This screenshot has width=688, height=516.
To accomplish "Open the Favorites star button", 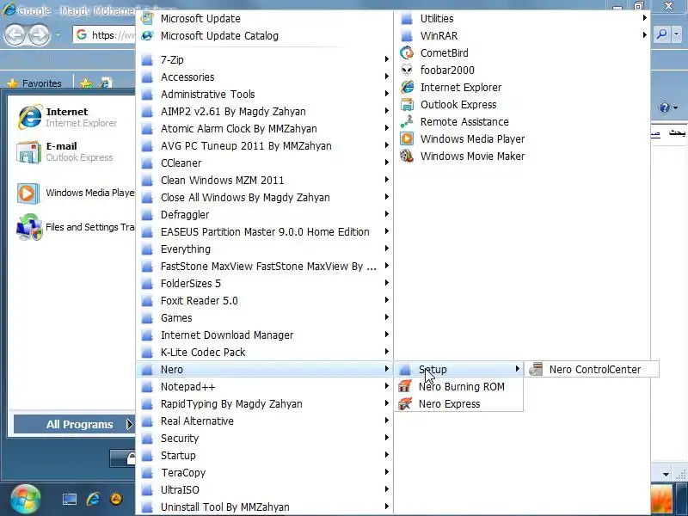I will tap(34, 83).
